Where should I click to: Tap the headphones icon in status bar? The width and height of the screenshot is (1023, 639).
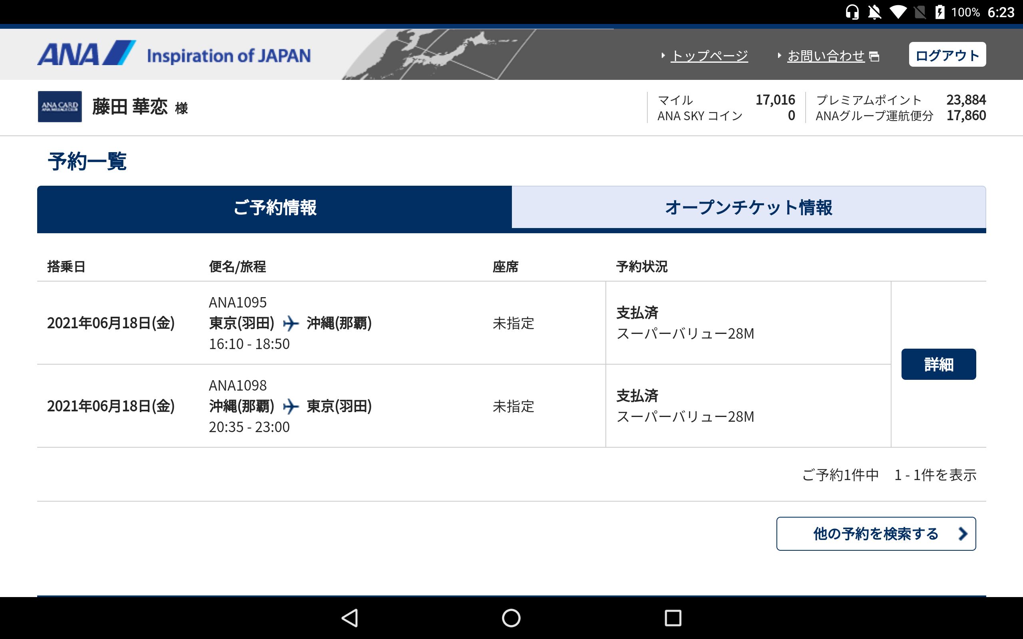(x=852, y=12)
